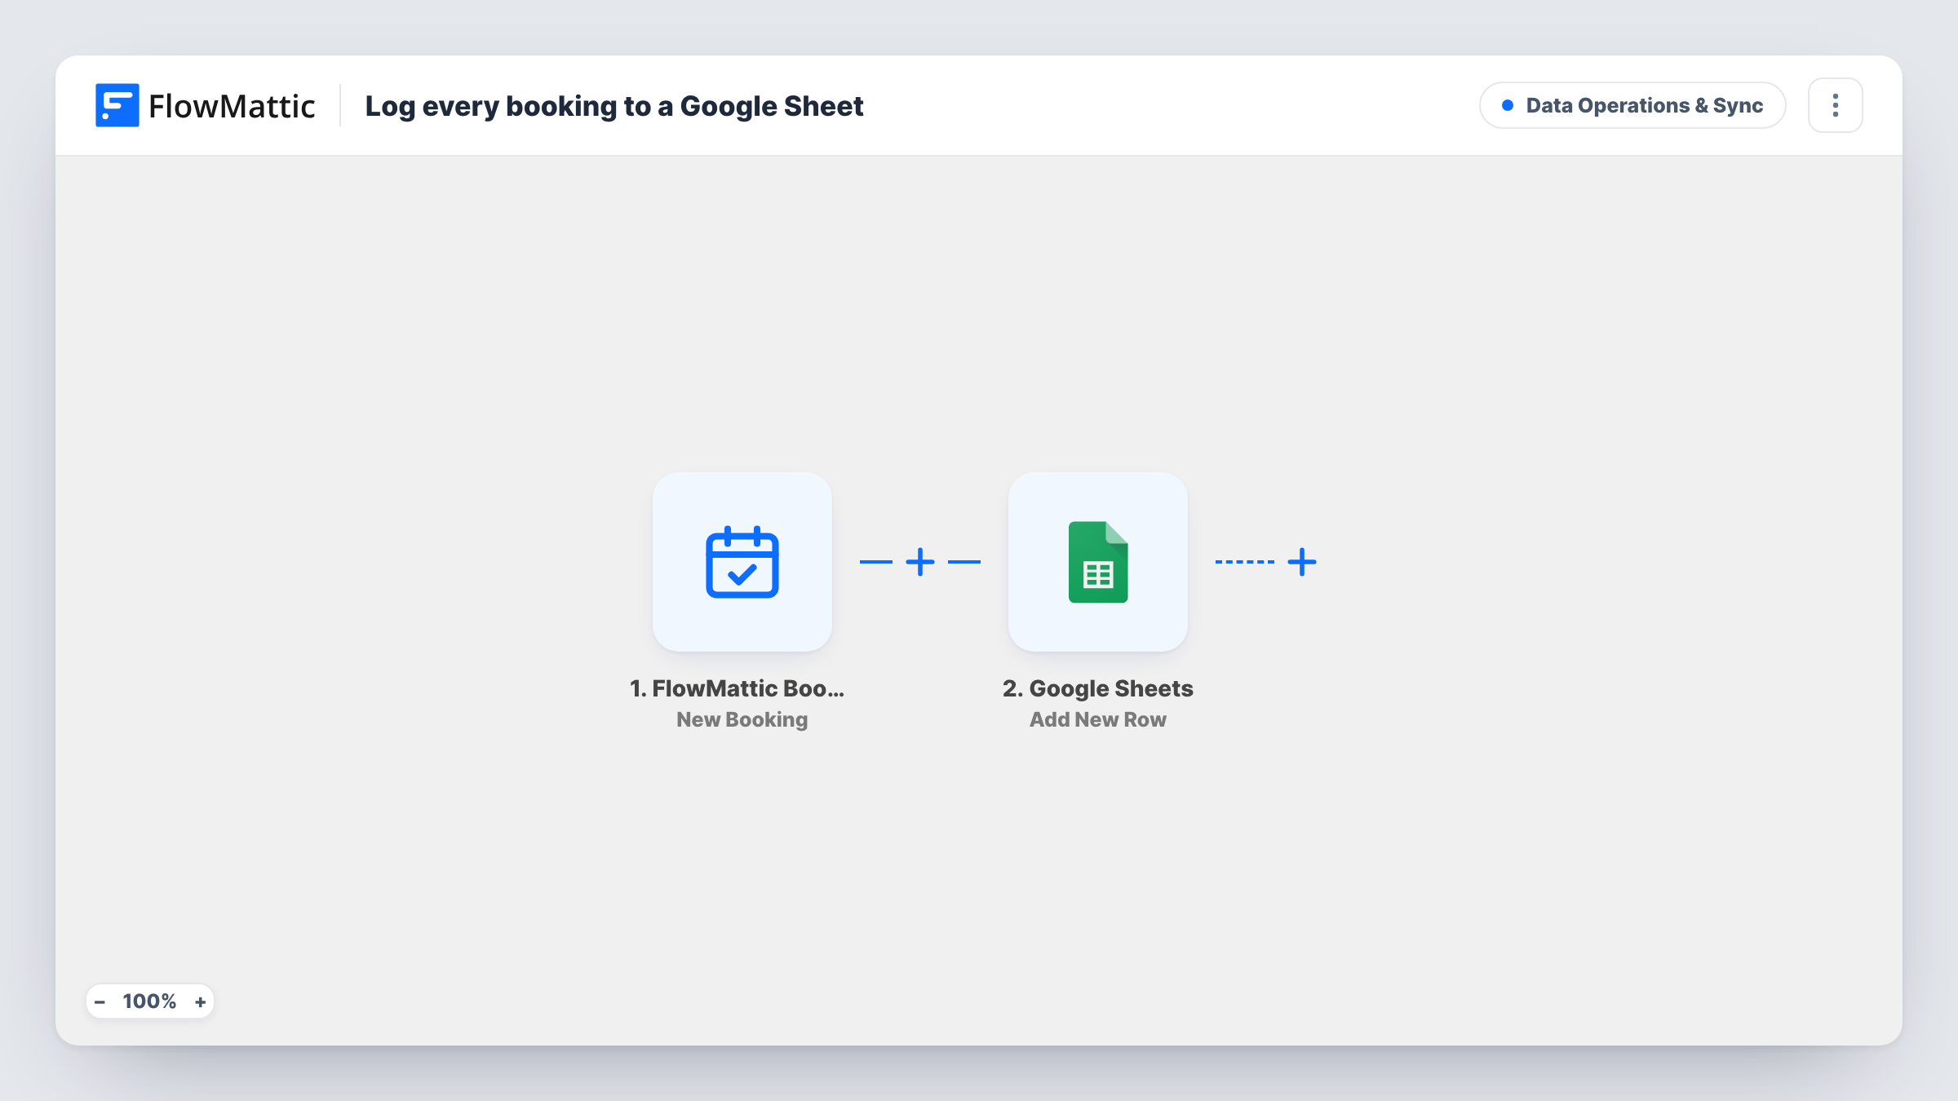Click workflow title Log every booking
1958x1101 pixels.
(614, 106)
